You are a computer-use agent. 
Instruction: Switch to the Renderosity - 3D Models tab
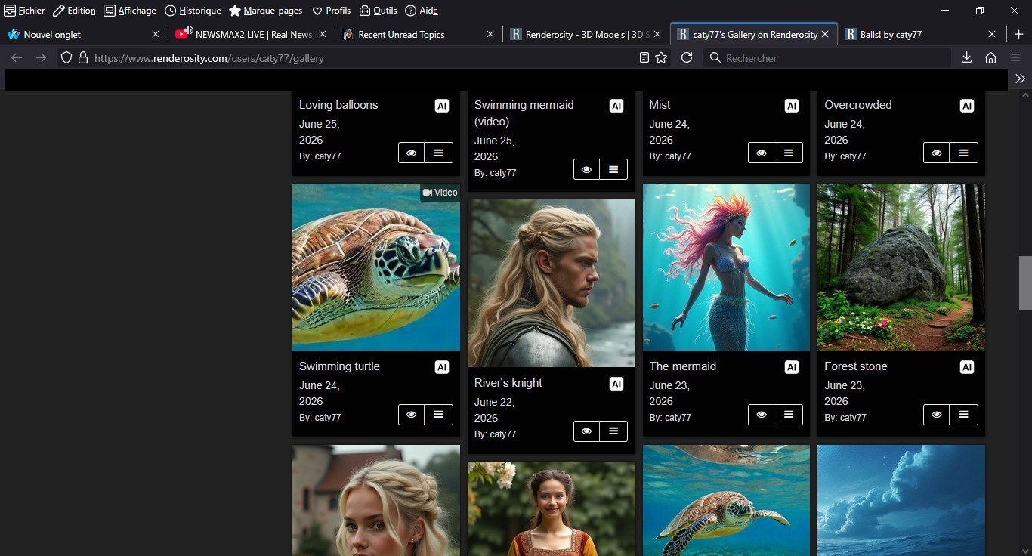[584, 34]
